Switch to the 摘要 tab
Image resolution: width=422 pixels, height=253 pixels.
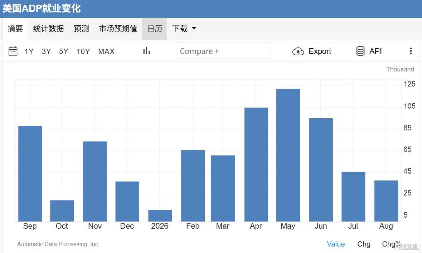coord(15,29)
